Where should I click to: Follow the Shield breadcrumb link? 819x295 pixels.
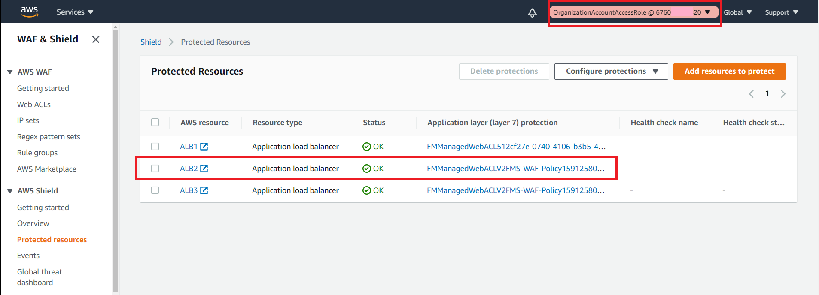(151, 42)
